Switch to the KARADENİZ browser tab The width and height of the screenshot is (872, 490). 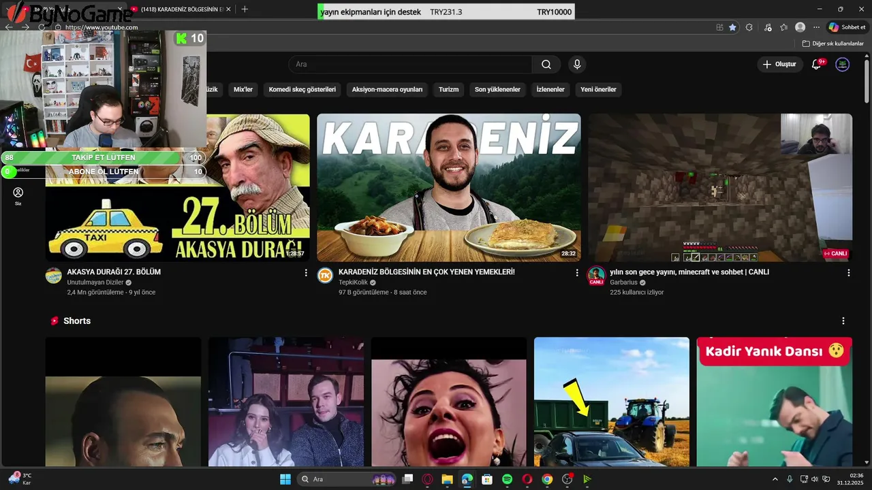pos(181,9)
